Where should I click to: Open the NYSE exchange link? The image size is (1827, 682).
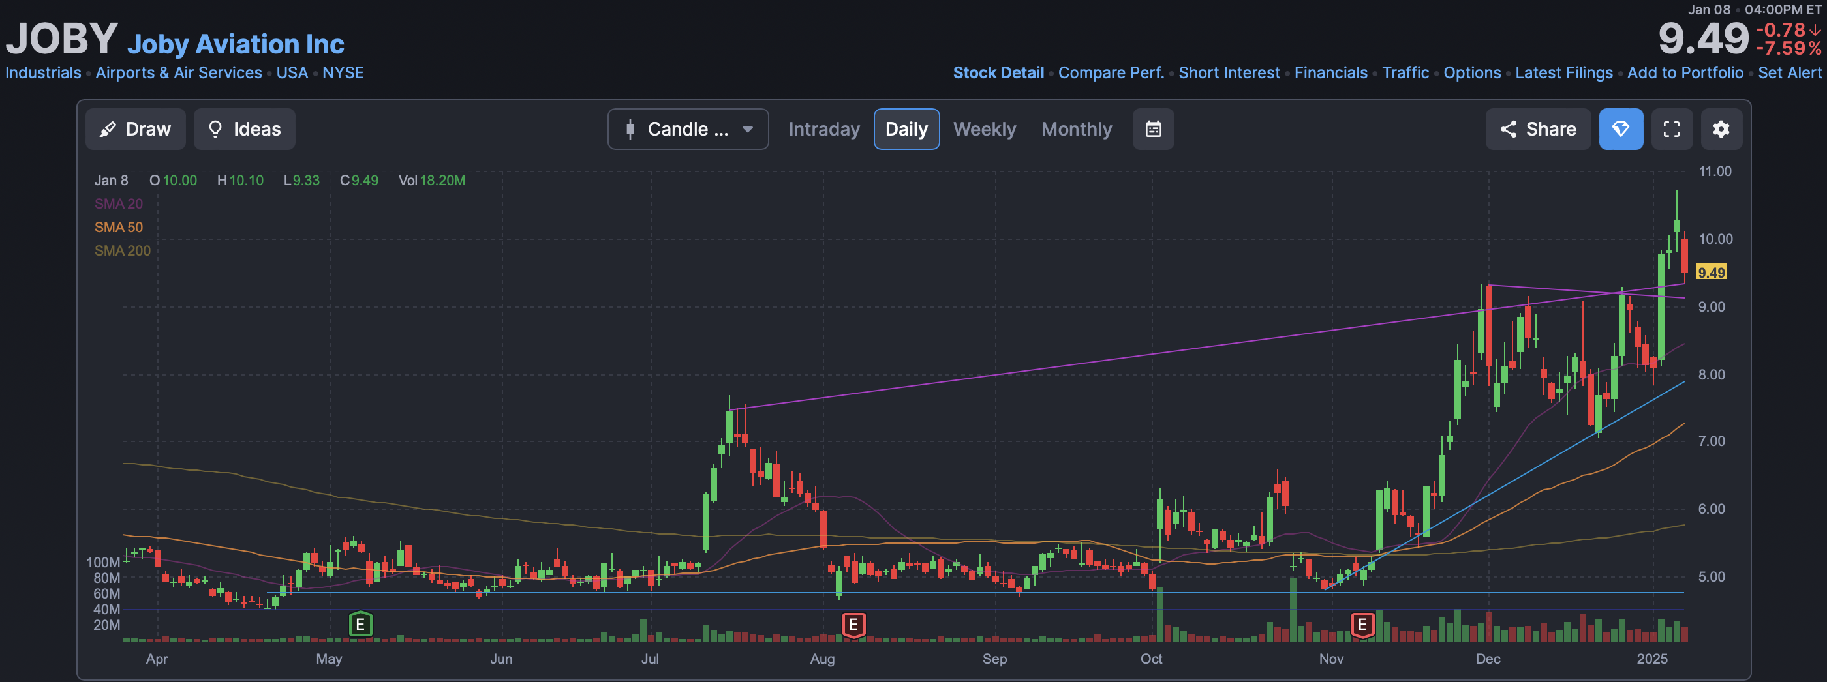pos(343,72)
